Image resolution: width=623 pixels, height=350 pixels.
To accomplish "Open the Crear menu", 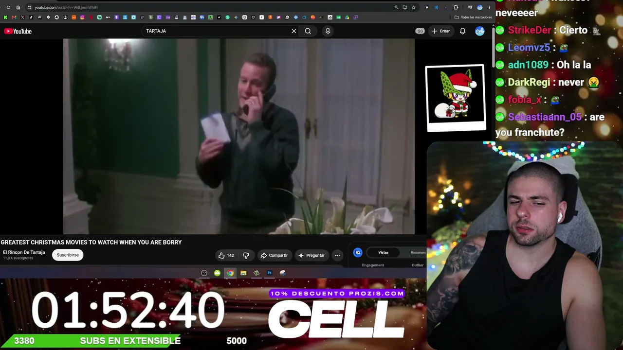I will coord(440,31).
